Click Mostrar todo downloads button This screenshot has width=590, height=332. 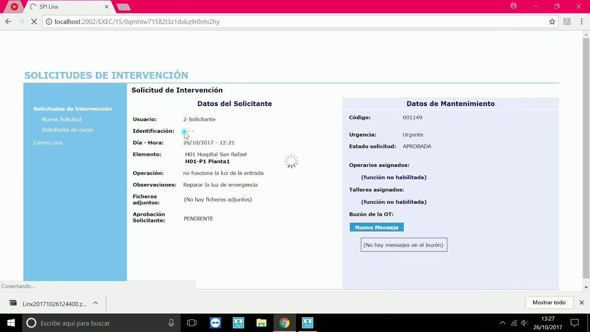coord(549,302)
